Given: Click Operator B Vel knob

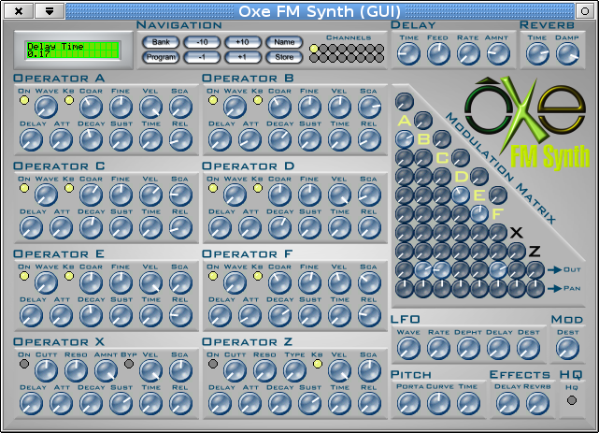Looking at the screenshot, I should click(x=339, y=107).
